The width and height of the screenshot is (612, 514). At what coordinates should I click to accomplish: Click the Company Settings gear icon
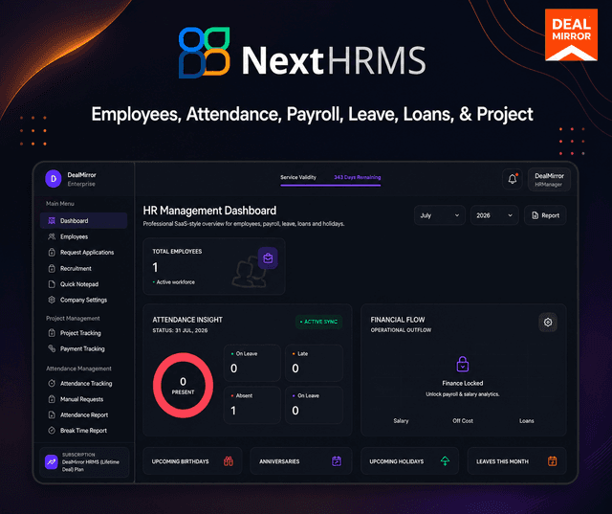coord(52,300)
